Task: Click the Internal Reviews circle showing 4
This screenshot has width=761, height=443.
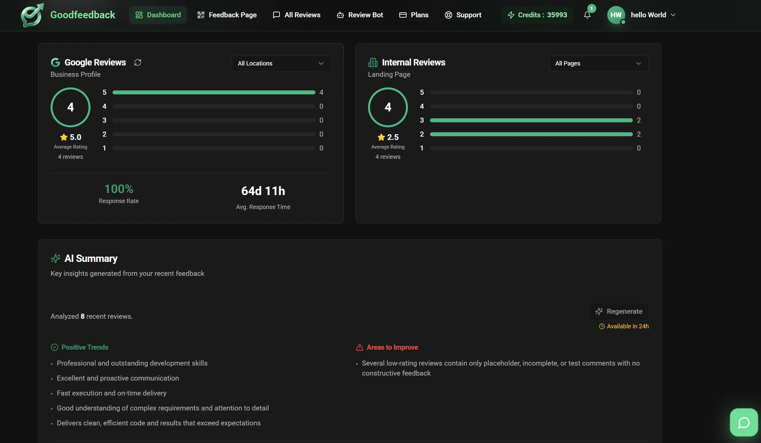Action: (388, 107)
